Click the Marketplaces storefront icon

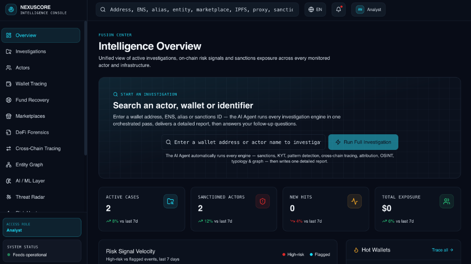tap(9, 116)
